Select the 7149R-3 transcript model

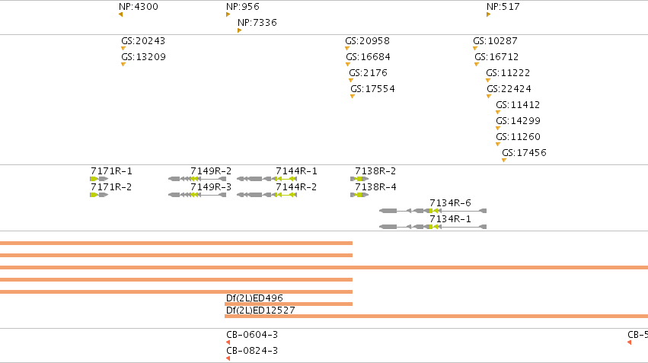pyautogui.click(x=197, y=195)
